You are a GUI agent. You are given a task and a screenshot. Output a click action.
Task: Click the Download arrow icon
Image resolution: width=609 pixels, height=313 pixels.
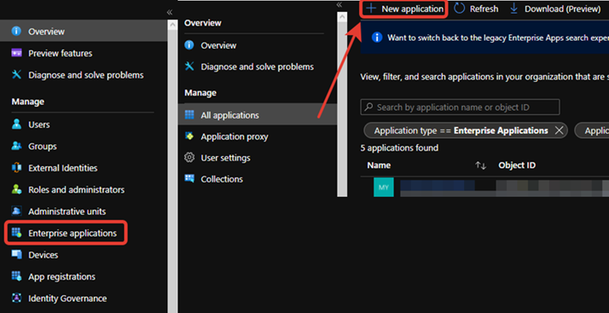tap(513, 9)
